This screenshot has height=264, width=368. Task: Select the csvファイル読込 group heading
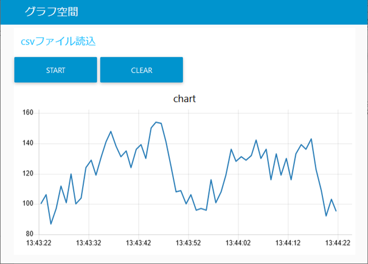[58, 41]
